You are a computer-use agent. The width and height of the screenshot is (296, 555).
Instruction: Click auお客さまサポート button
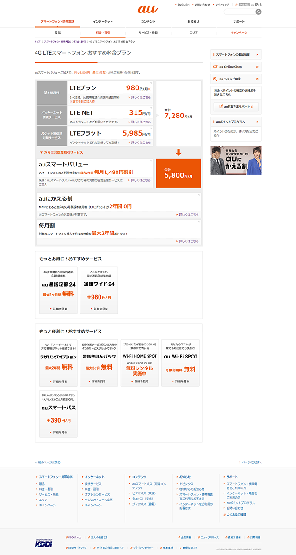pyautogui.click(x=236, y=106)
